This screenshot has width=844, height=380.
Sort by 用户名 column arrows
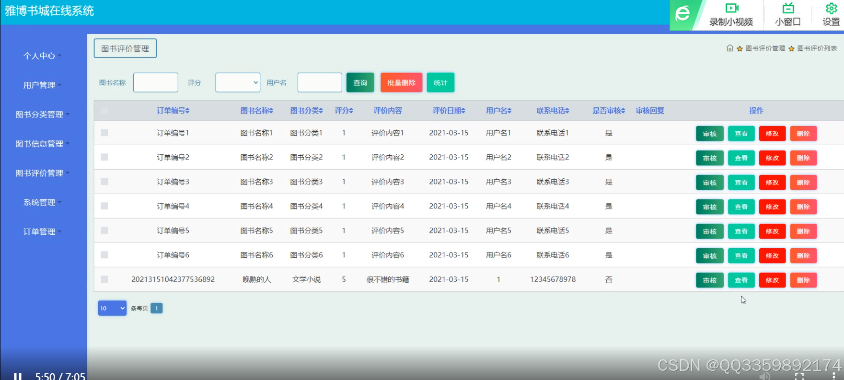(509, 111)
